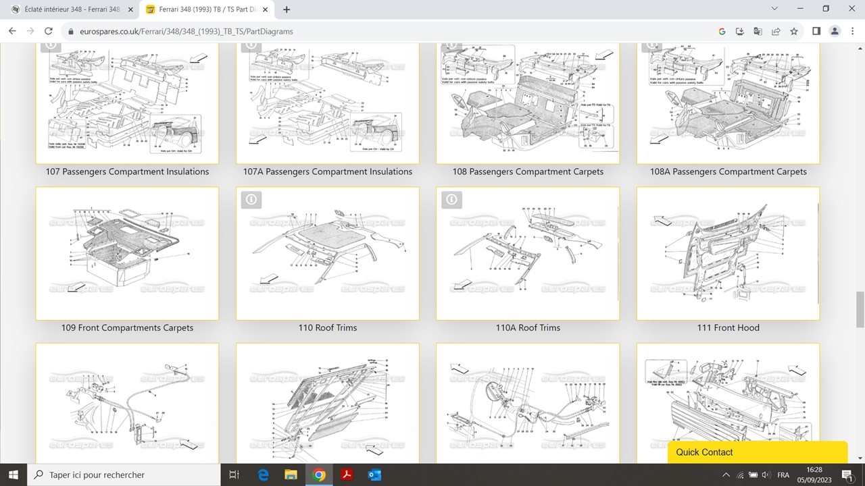The width and height of the screenshot is (865, 486).
Task: Open File Explorer from taskbar
Action: (x=291, y=475)
